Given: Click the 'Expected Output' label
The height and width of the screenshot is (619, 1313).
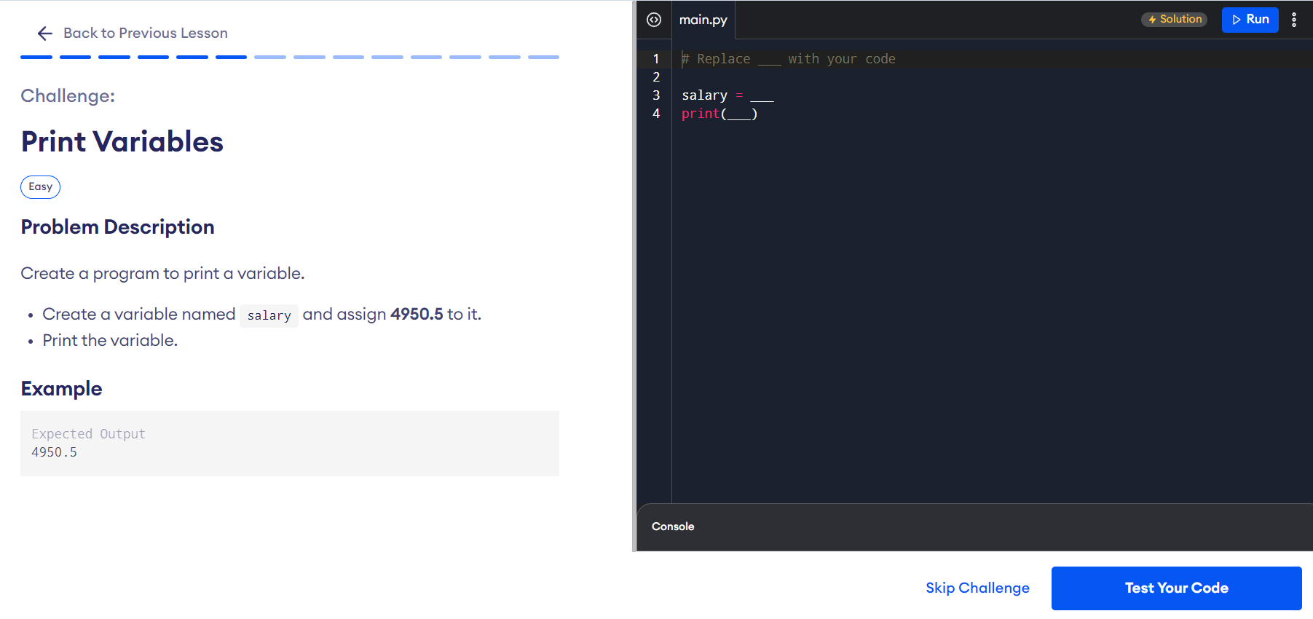Looking at the screenshot, I should [88, 434].
